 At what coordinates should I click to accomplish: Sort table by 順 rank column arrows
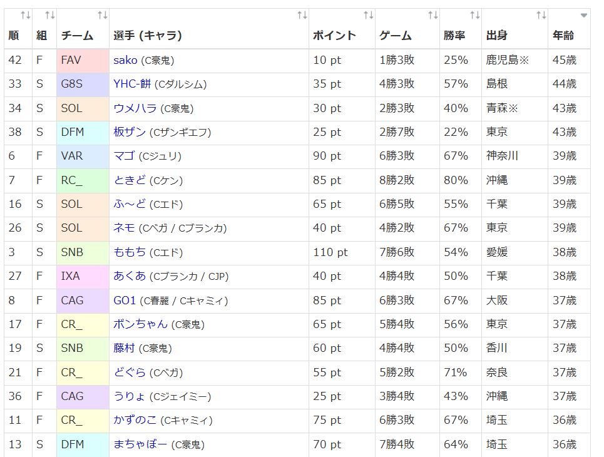point(25,14)
